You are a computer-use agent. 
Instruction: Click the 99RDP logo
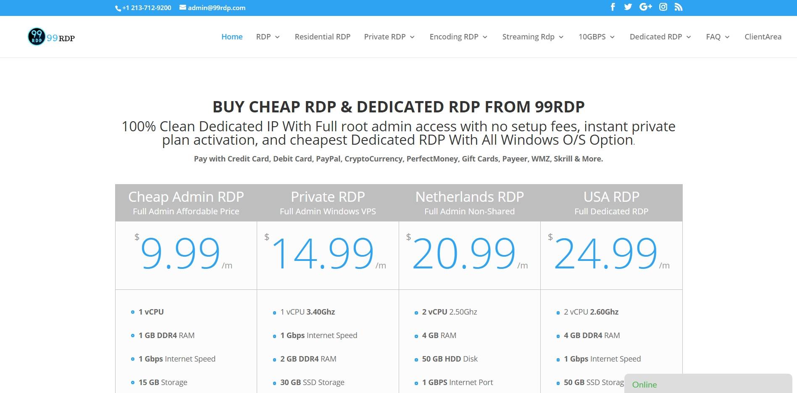tap(51, 37)
